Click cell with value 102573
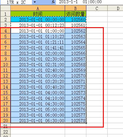 tap(75, 92)
